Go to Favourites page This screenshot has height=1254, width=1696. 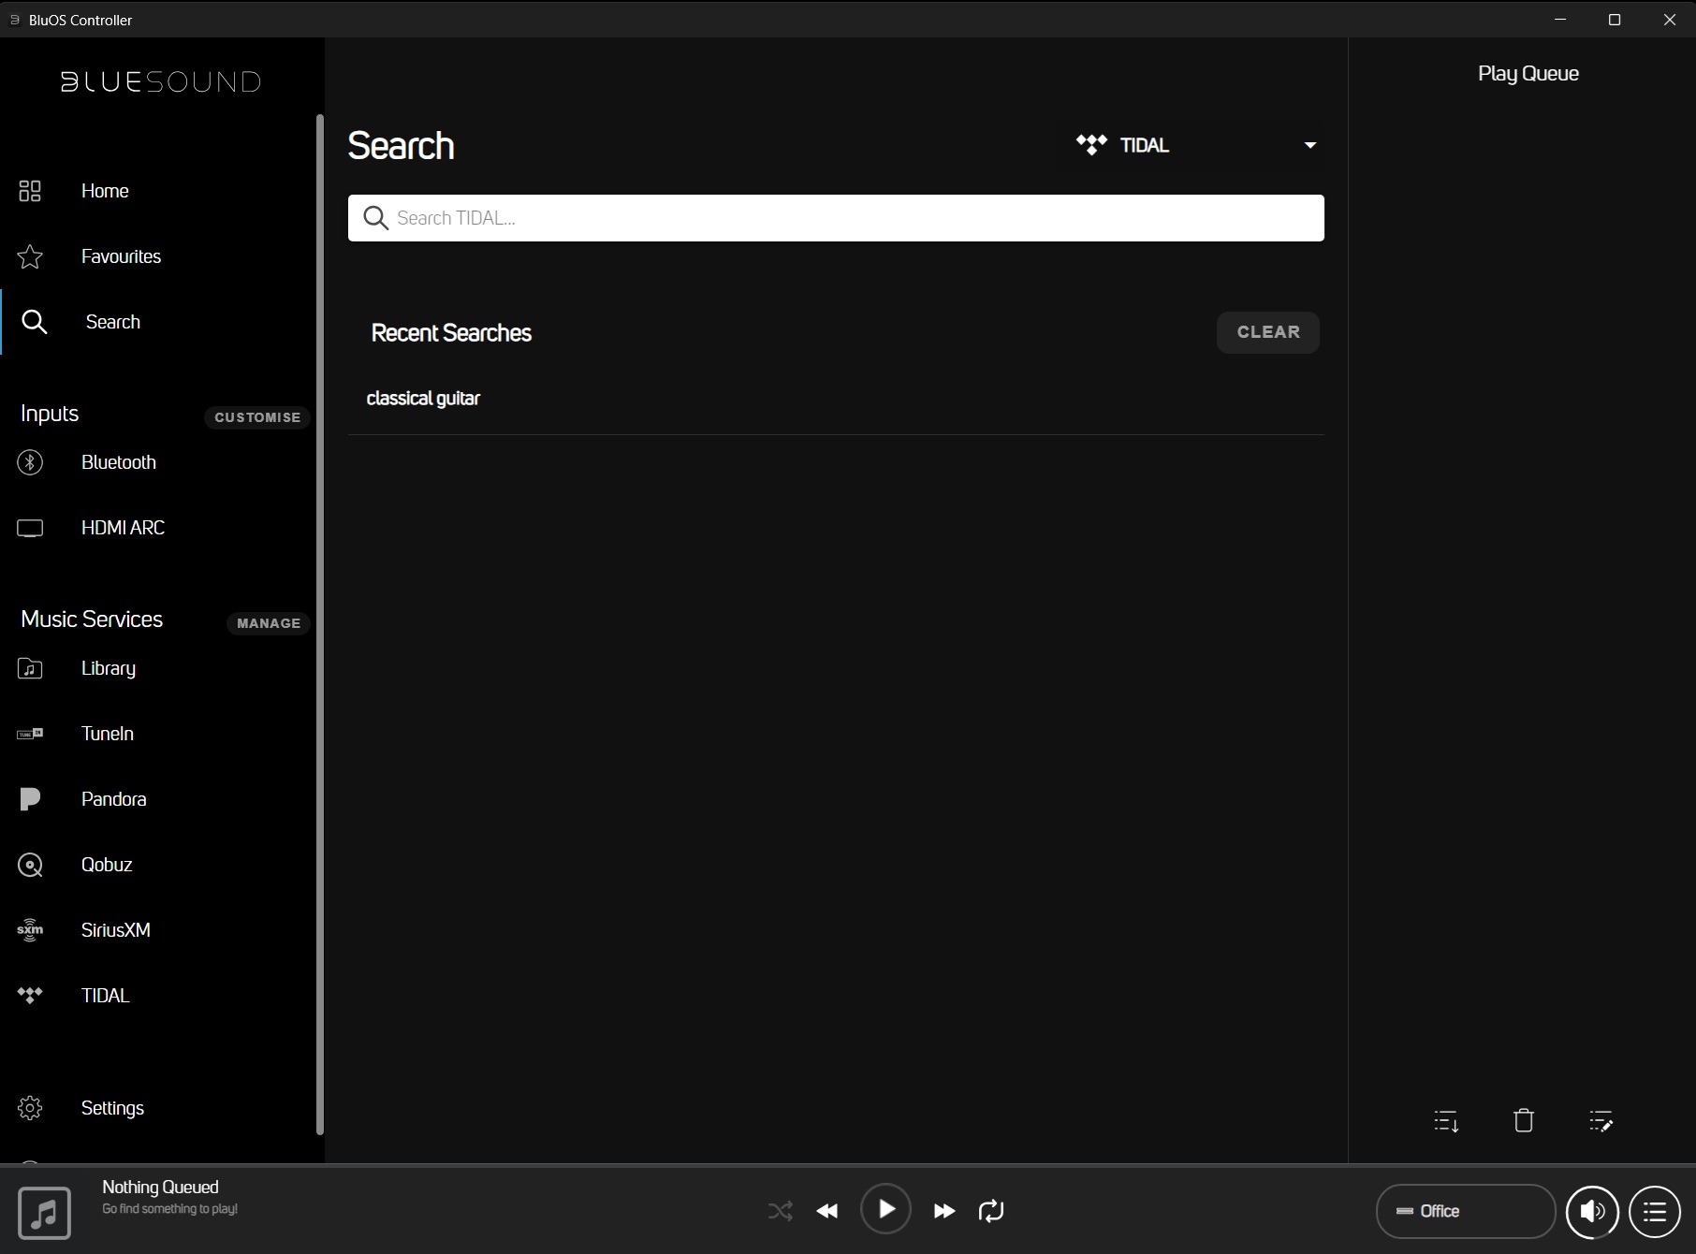click(x=121, y=256)
